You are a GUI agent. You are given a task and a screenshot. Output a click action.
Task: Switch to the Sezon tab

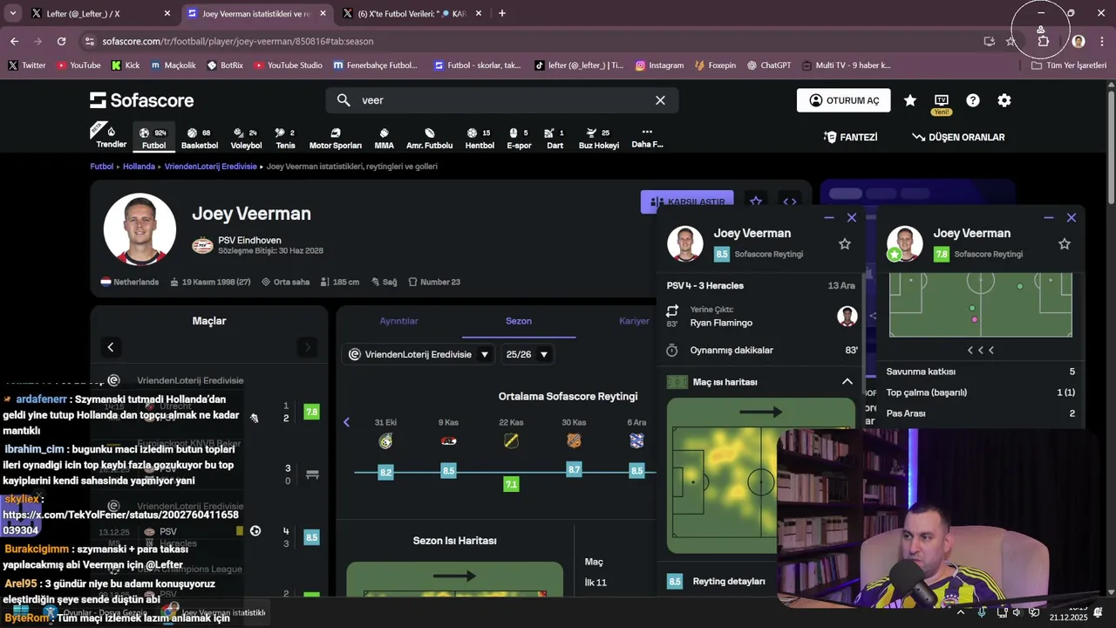click(518, 321)
